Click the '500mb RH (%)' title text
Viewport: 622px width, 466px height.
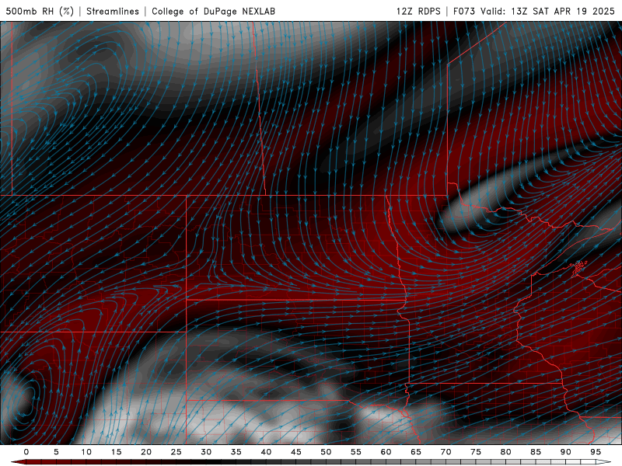(x=40, y=11)
